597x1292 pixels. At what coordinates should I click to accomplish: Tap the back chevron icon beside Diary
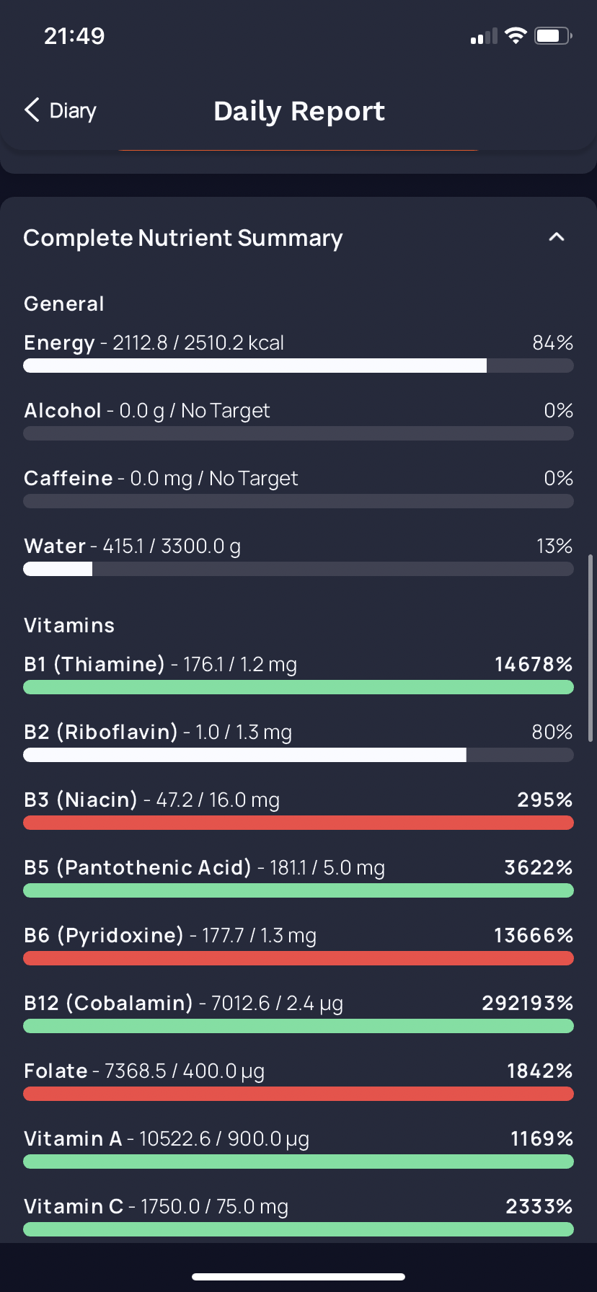[x=32, y=110]
